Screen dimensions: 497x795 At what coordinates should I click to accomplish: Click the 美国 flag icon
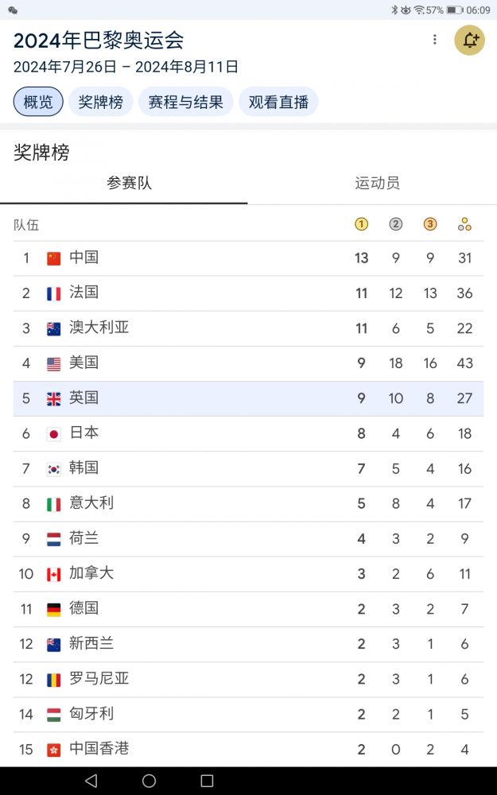point(53,363)
